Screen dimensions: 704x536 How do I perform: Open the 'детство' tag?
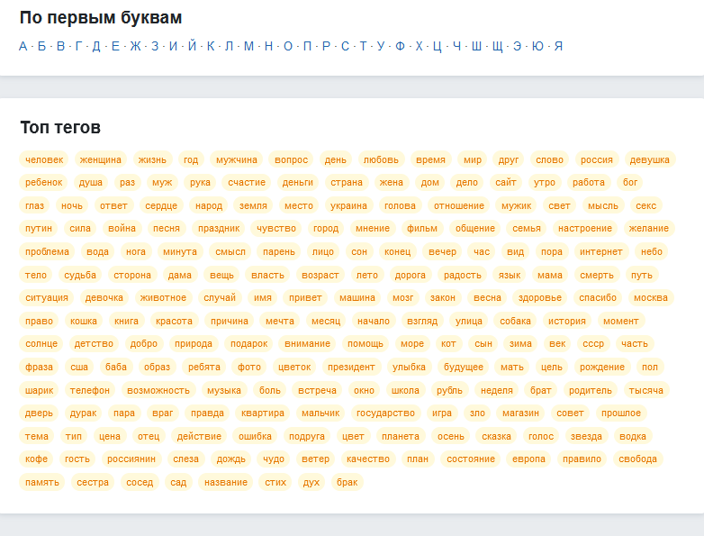(x=94, y=344)
